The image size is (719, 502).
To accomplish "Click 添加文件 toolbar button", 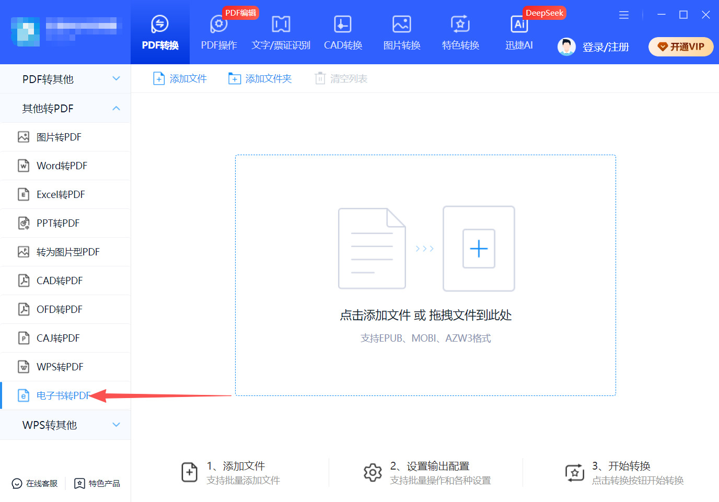I will click(x=180, y=78).
